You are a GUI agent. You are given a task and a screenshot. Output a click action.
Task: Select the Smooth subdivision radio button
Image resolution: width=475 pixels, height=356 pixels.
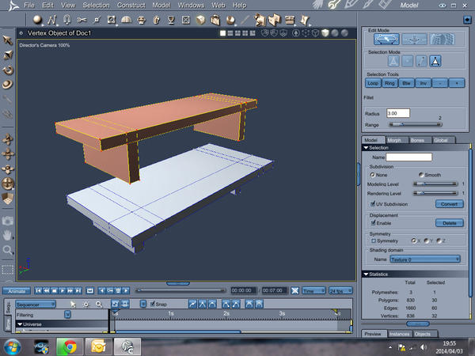(x=420, y=175)
